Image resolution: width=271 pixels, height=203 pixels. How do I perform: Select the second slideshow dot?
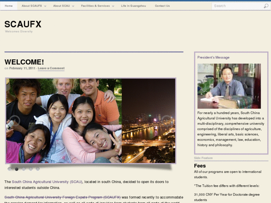17,169
